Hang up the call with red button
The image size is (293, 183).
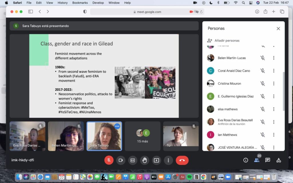coord(182,160)
